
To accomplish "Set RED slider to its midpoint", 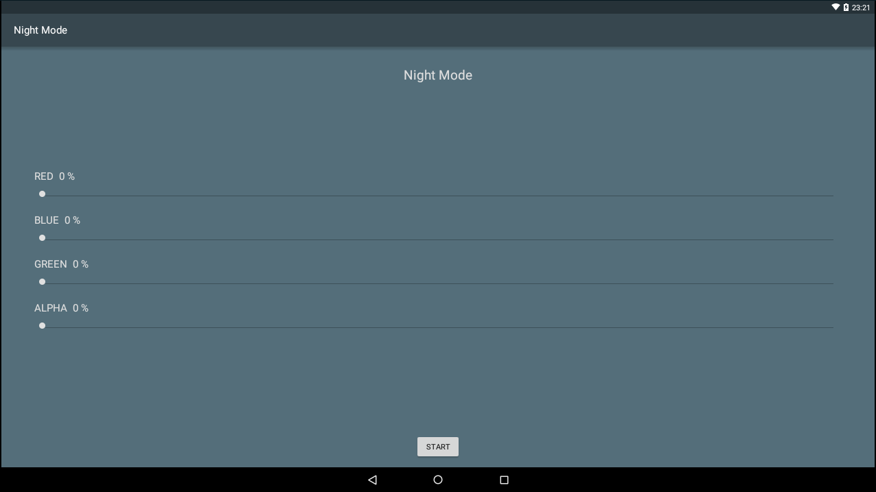I will click(x=438, y=196).
